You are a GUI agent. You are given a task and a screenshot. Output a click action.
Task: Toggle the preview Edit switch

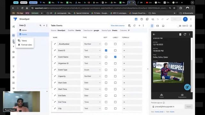pyautogui.click(x=179, y=26)
